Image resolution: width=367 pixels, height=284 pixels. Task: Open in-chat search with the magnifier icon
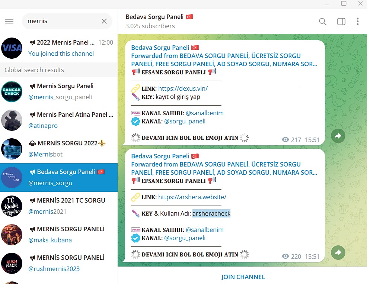pos(323,22)
